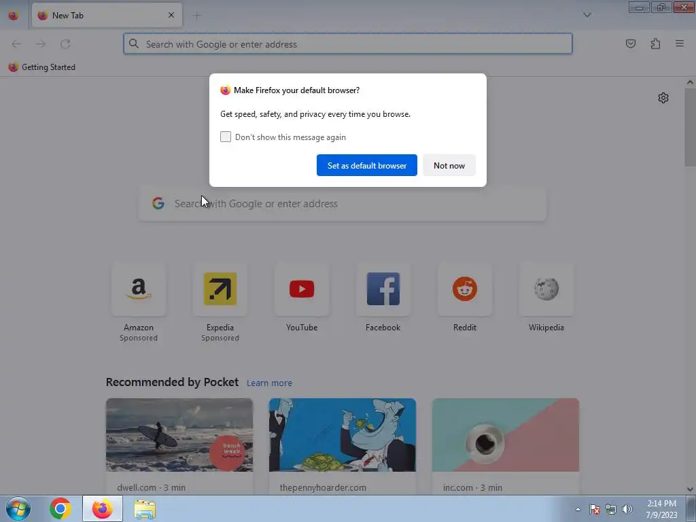696x522 pixels.
Task: Open the Firefox hamburger menu
Action: (x=680, y=43)
